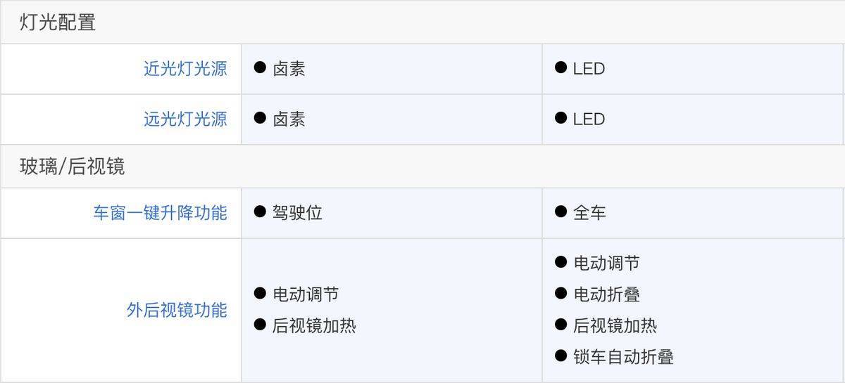Open the 远光灯光源 link
The width and height of the screenshot is (845, 383).
[x=185, y=119]
